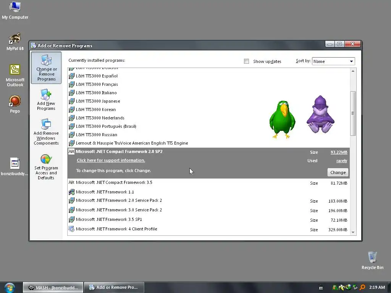Click the L&H TTS3000 Français installer icon
The image size is (391, 293).
tap(71, 84)
